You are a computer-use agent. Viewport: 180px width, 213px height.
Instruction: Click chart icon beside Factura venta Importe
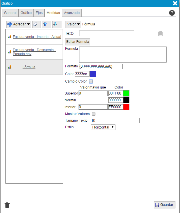click(x=9, y=37)
